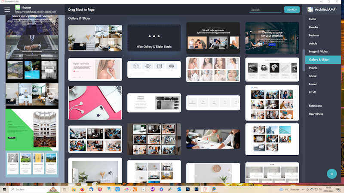Screen dimensions: 344x193
Task: Click the taskbar clock showing 24.02.2023
Action: [x=328, y=189]
